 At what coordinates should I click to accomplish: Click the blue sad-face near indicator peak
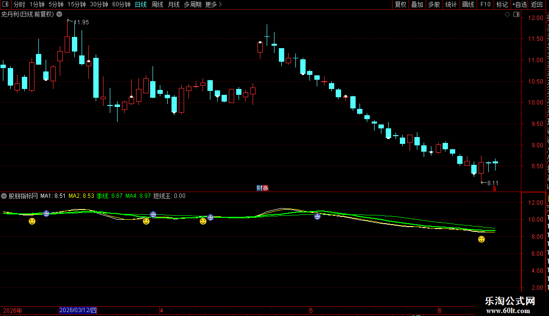pos(317,216)
